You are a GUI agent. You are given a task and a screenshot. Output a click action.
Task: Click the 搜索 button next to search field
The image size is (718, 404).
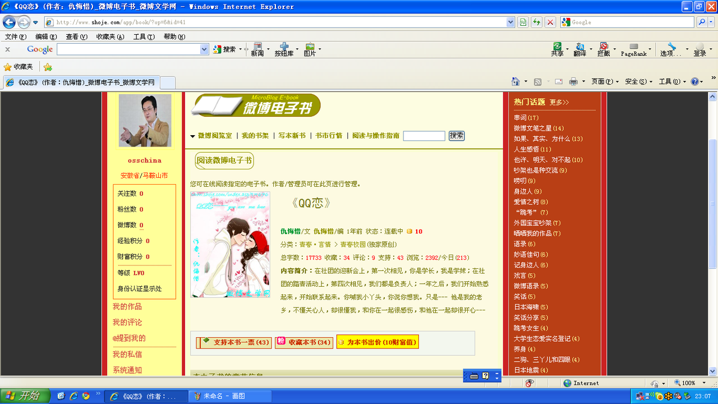457,136
